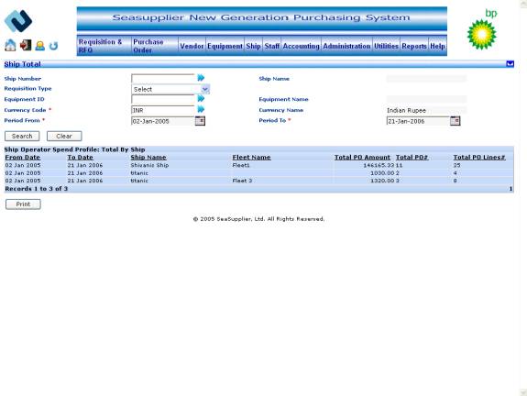The image size is (527, 396).
Task: Sort by Total PO# column header
Action: pos(412,158)
